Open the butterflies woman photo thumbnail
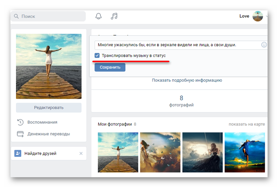Screen dimensions: 278x189 click(160, 152)
